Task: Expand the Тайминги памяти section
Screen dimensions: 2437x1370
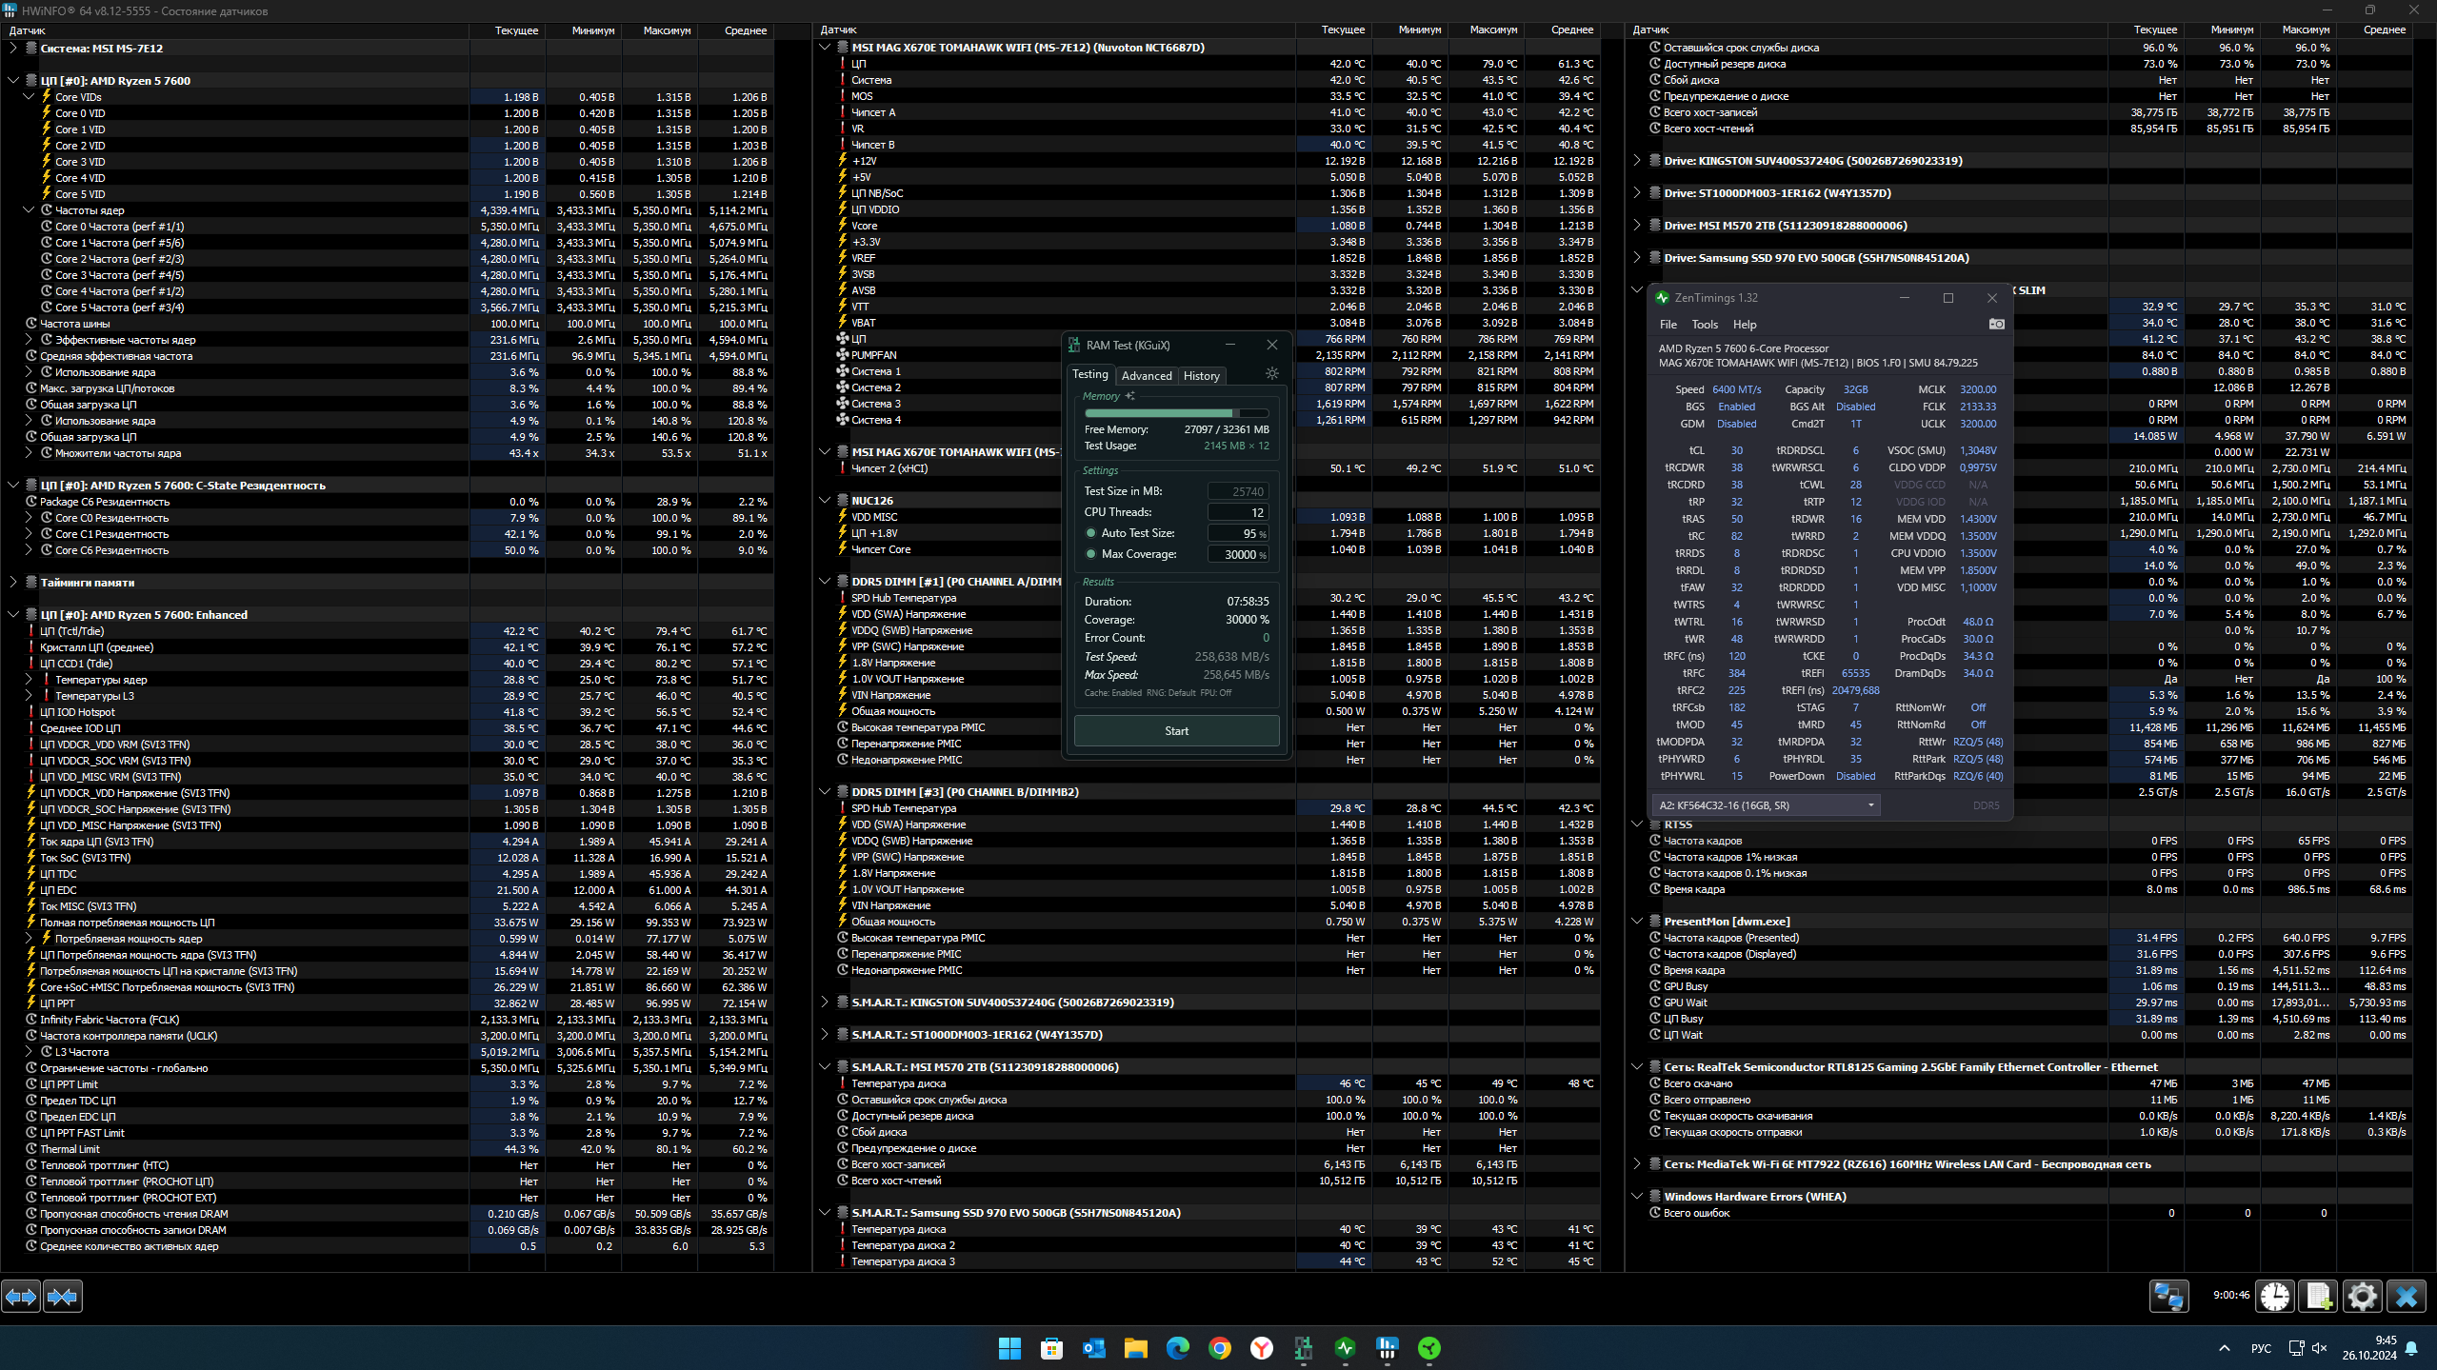Action: pos(13,583)
